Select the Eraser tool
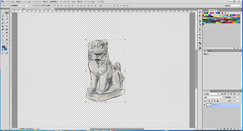The image size is (243, 131). pos(3,29)
